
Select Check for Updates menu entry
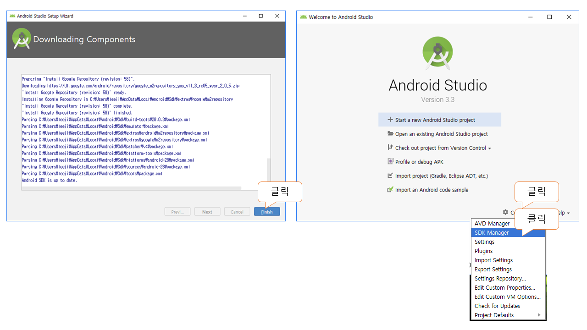tap(497, 306)
